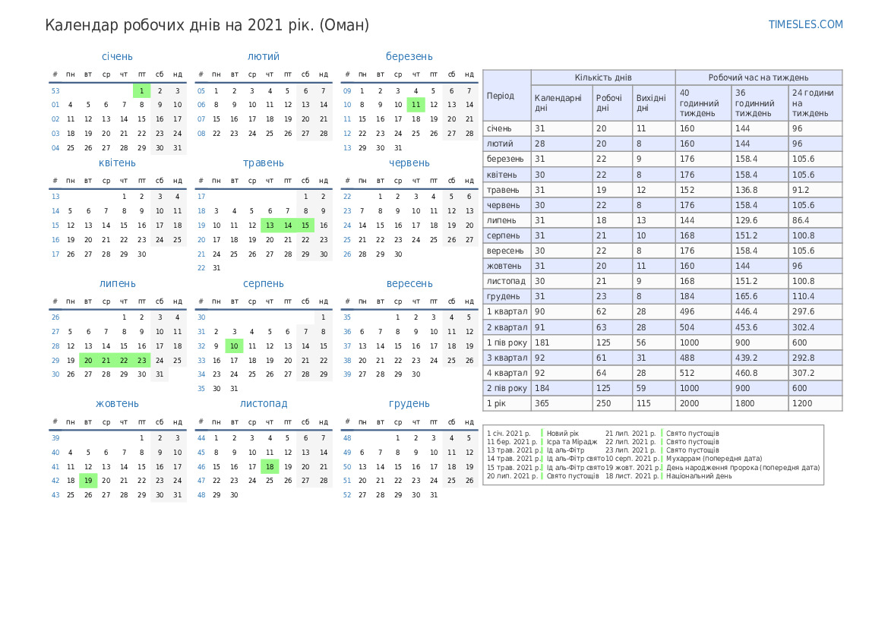Click the '165.6' cell in the грудень row
888x628 pixels.
point(760,297)
